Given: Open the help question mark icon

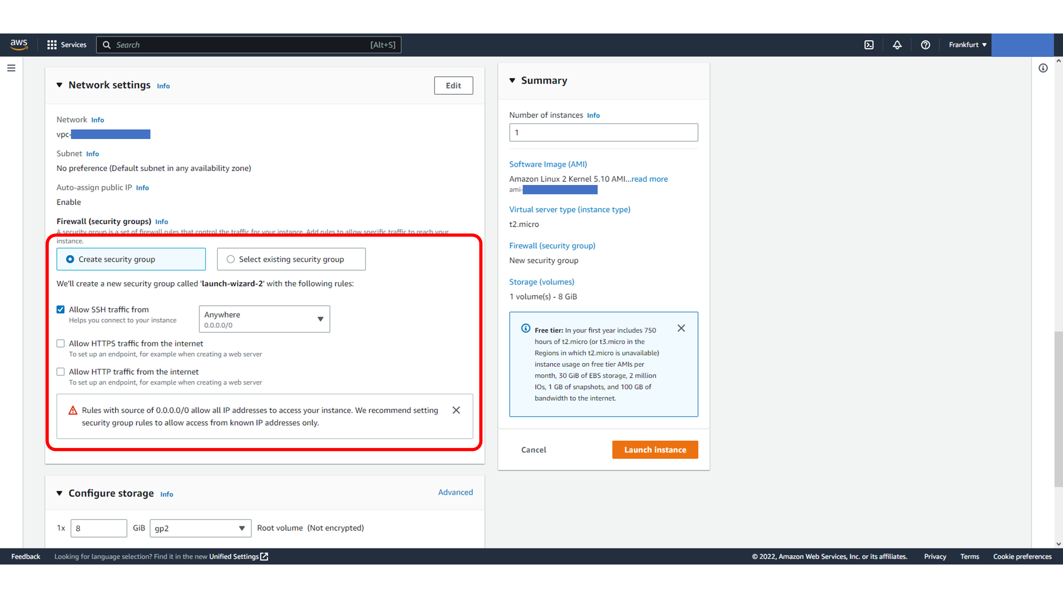Looking at the screenshot, I should [926, 45].
